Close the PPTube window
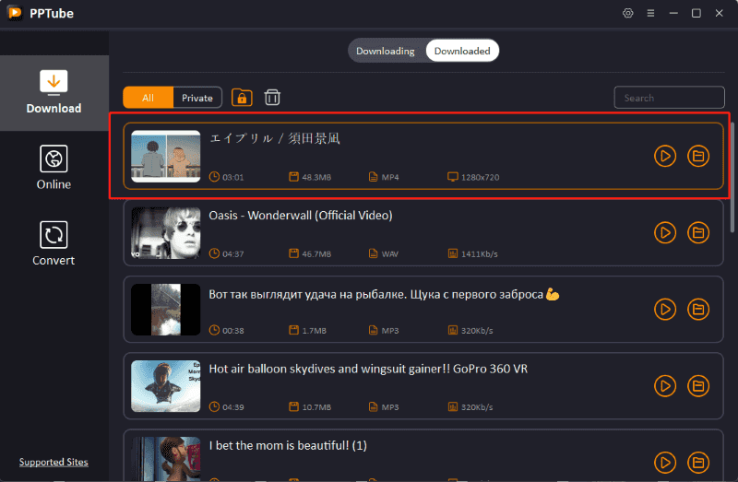This screenshot has height=482, width=738. click(719, 13)
